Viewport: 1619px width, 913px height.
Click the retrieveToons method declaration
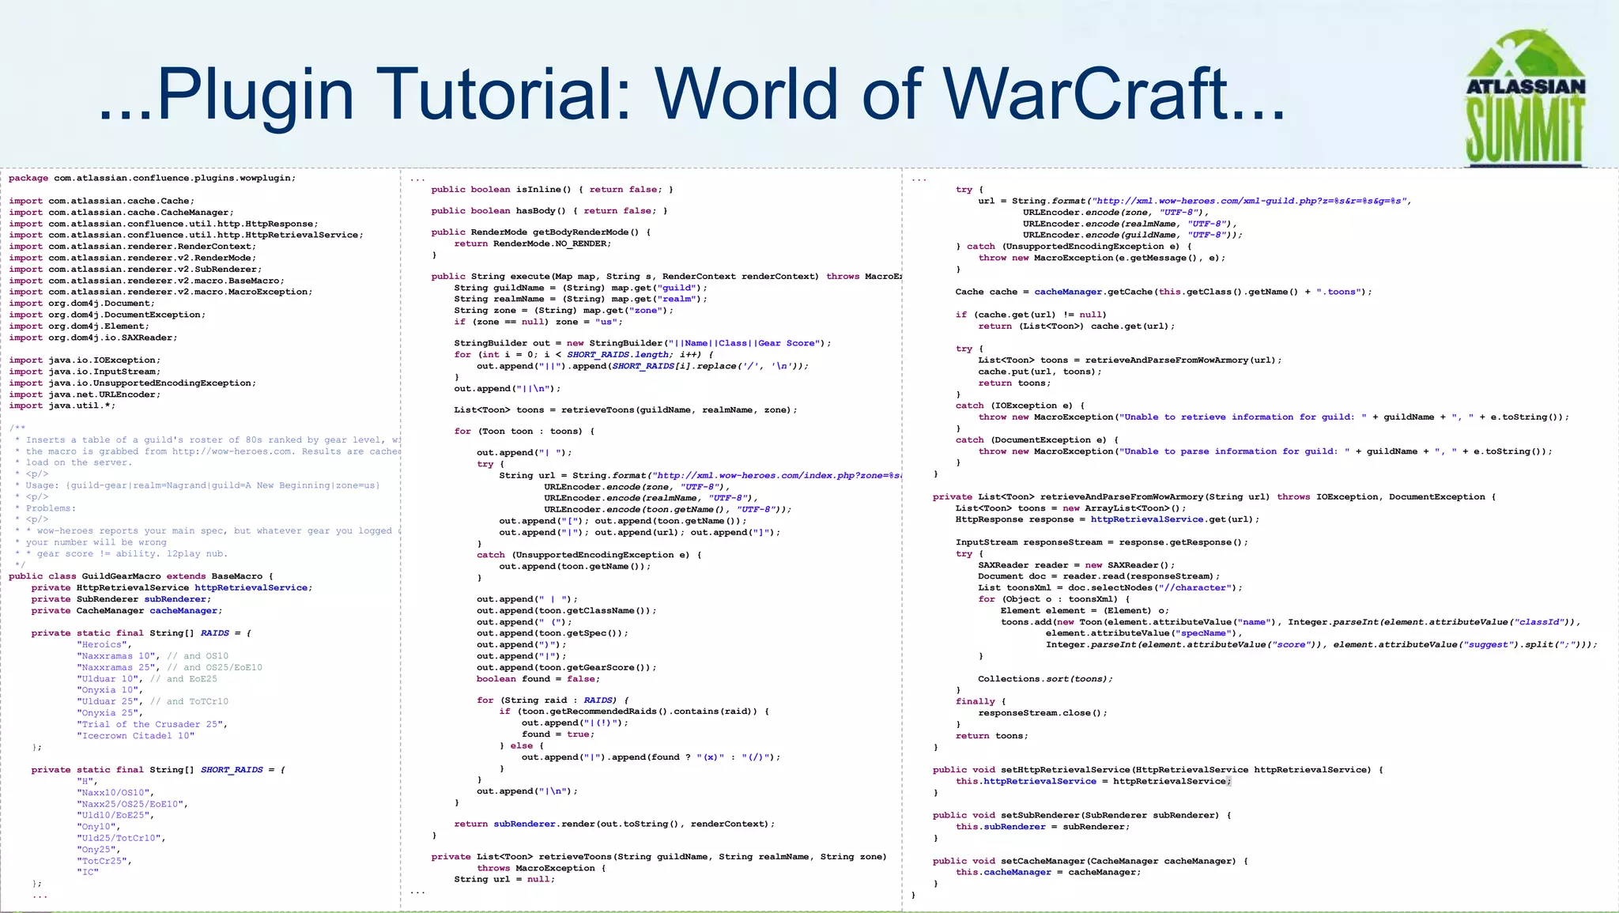[x=659, y=857]
